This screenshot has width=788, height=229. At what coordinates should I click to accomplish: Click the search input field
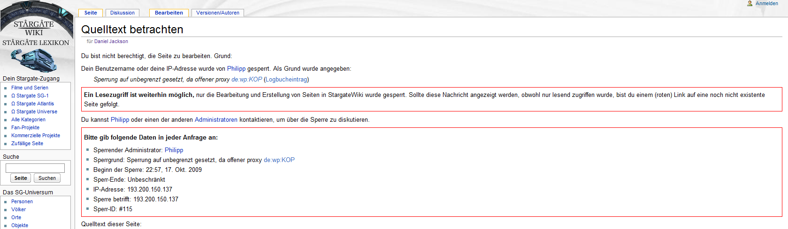(x=35, y=168)
